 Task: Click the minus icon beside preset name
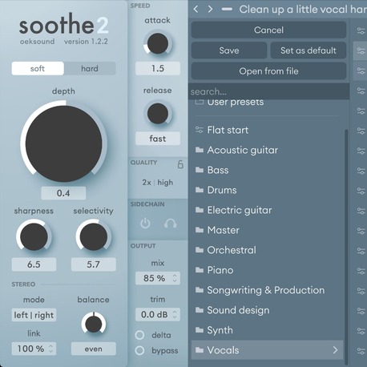coord(227,10)
